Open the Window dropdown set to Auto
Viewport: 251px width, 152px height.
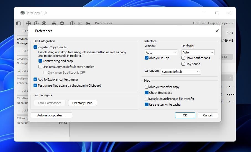[161, 52]
